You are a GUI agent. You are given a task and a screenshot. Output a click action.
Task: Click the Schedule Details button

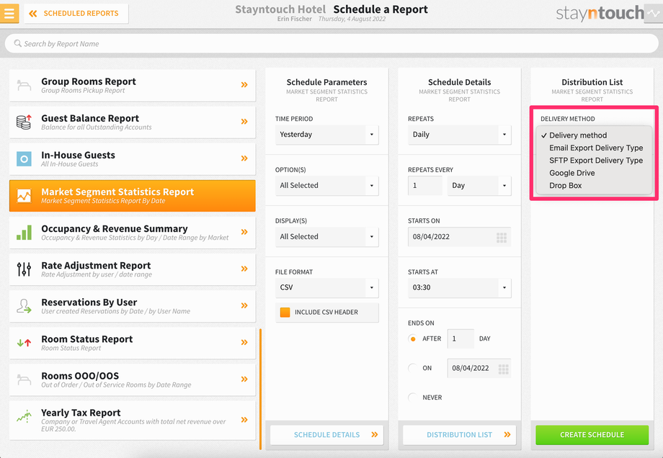pos(327,435)
